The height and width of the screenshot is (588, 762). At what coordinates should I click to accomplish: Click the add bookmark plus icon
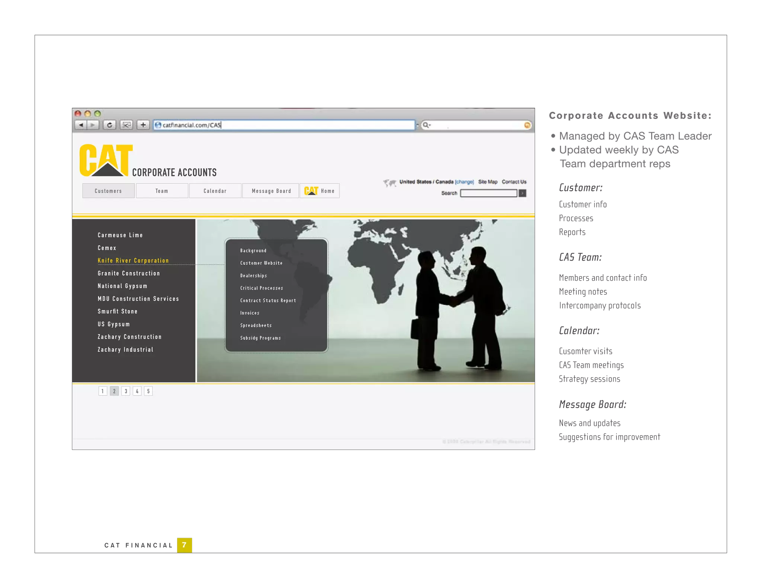coord(143,125)
